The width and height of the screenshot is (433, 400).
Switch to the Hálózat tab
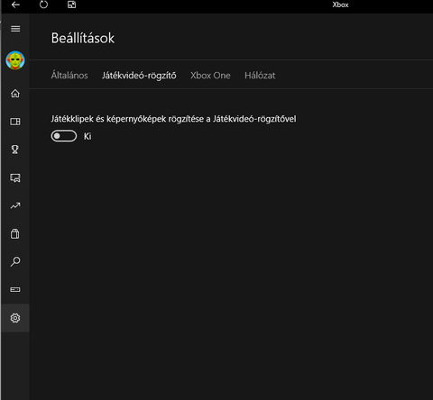260,76
